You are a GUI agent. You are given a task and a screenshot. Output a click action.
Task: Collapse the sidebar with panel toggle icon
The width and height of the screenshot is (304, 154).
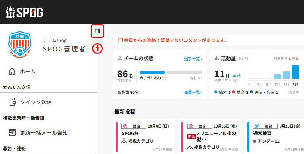pyautogui.click(x=97, y=31)
